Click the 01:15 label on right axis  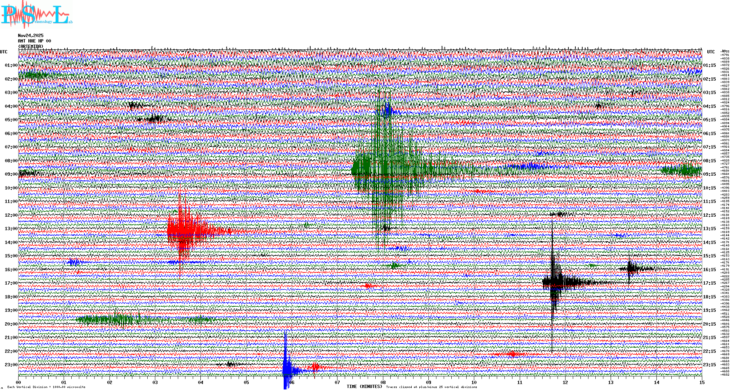click(x=709, y=65)
